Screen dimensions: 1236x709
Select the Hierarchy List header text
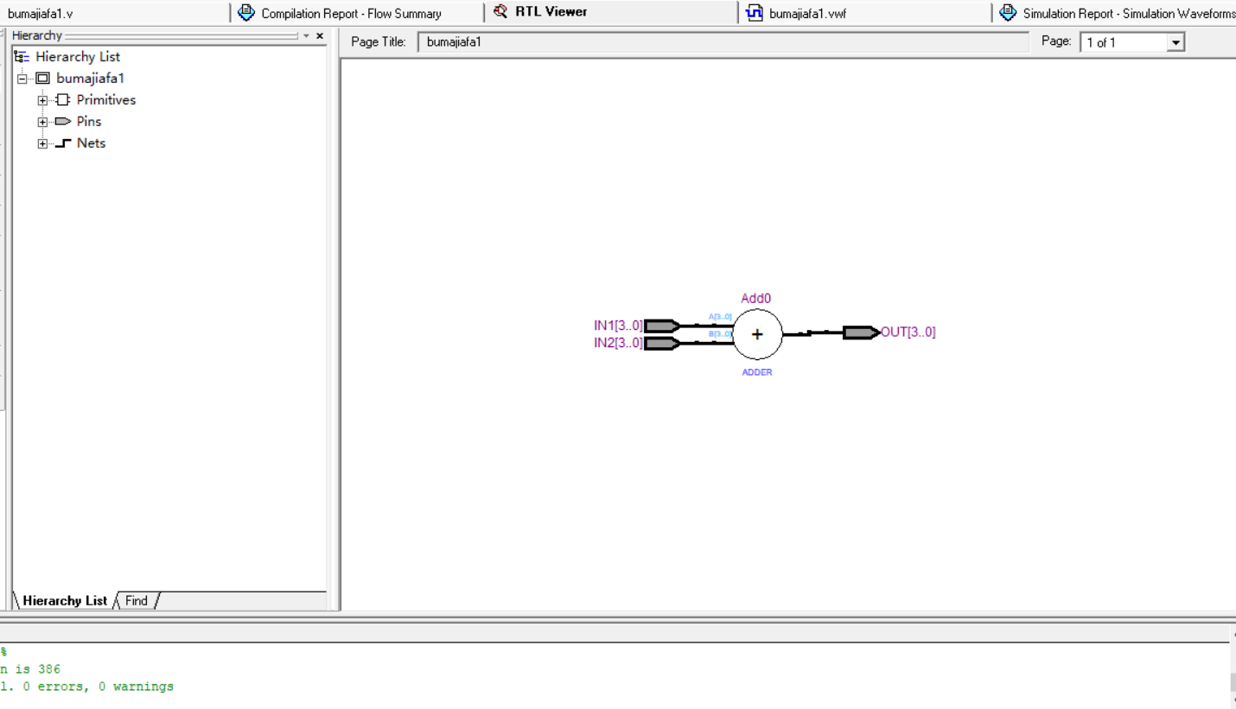78,57
